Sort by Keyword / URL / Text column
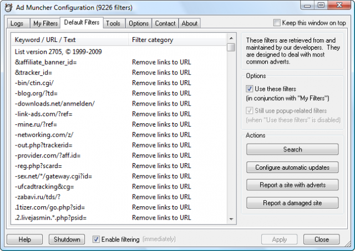This screenshot has width=355, height=251. click(x=70, y=40)
